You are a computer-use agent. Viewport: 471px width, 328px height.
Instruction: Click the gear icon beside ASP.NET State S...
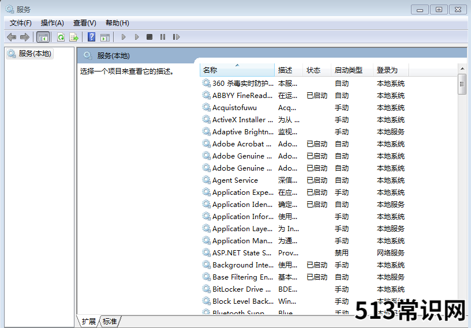(x=206, y=252)
